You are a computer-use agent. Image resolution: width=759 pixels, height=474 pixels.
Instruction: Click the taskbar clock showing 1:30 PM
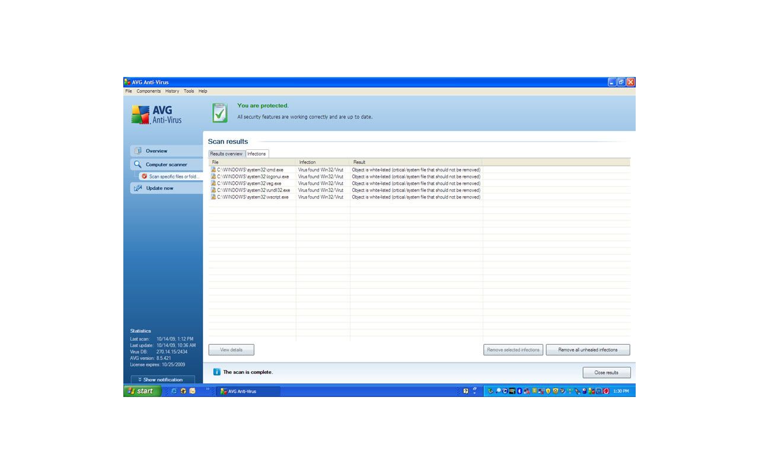621,391
